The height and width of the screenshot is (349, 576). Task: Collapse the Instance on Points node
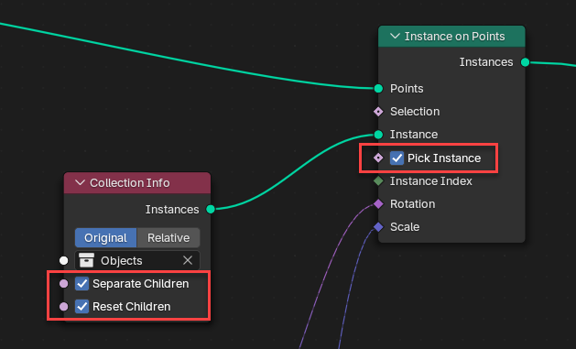click(x=395, y=36)
